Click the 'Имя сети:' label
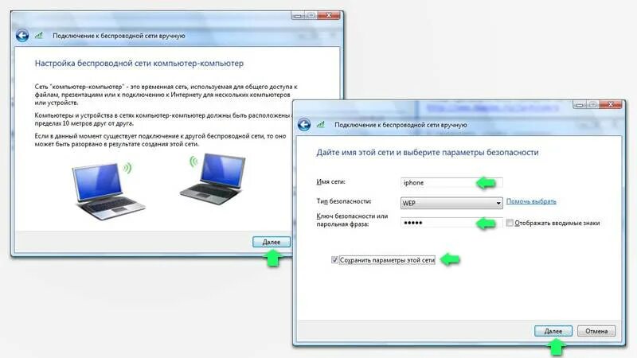 tap(330, 182)
